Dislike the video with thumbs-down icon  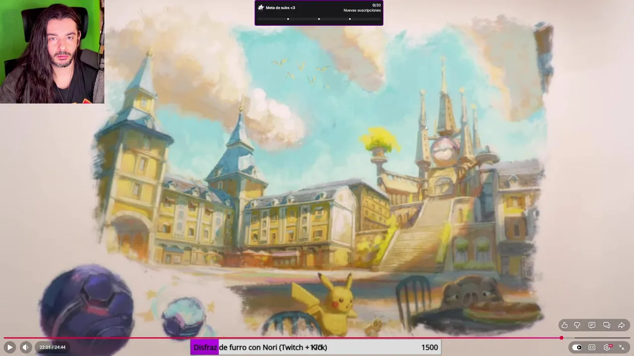click(x=577, y=325)
